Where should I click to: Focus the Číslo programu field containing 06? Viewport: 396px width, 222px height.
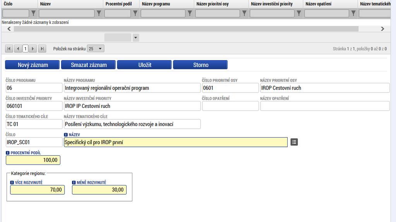point(34,88)
